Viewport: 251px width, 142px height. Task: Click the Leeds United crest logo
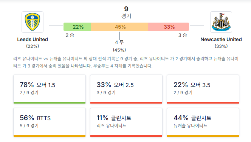pos(33,22)
